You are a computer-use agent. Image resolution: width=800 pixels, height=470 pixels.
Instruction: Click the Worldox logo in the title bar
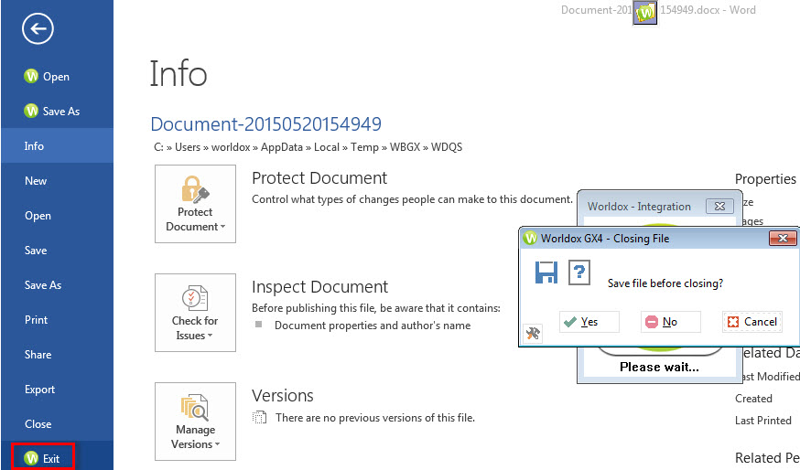pyautogui.click(x=645, y=12)
